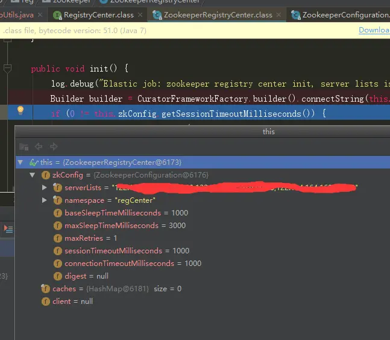Close the Utils.java tab
Screen dimensions: 390x340
(x=40, y=15)
